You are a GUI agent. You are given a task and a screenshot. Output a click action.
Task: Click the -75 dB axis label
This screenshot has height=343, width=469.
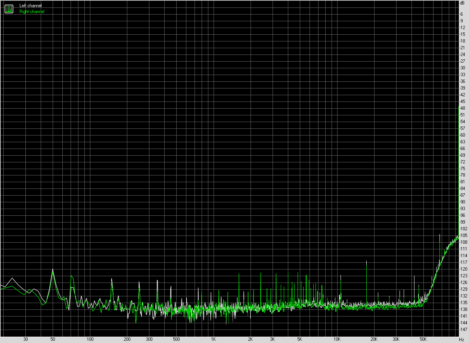pyautogui.click(x=463, y=168)
